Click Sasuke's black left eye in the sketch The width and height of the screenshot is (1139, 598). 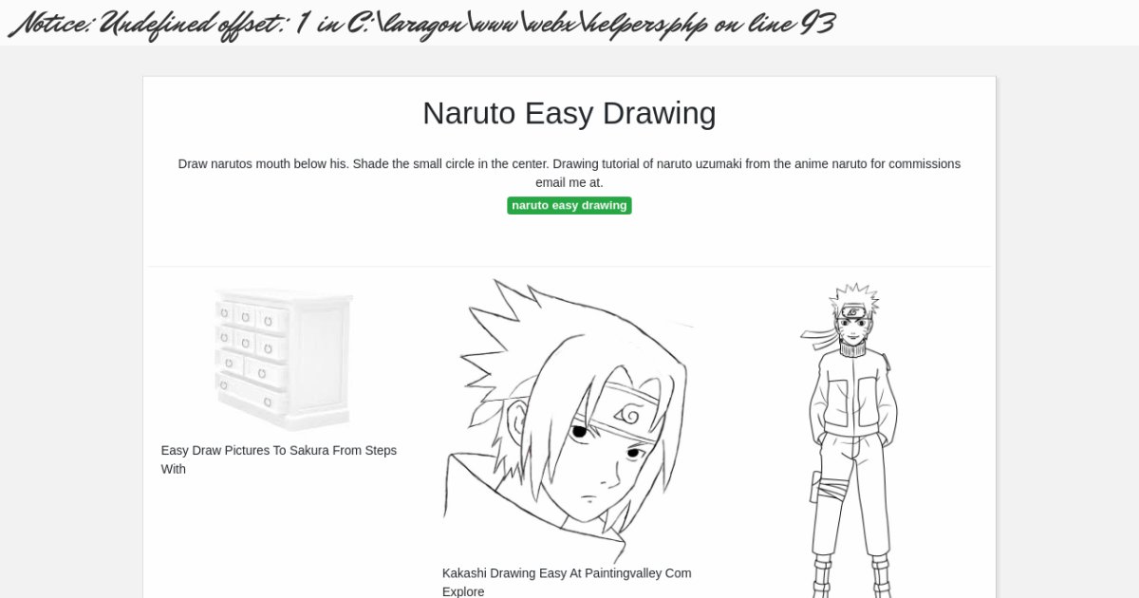[579, 433]
